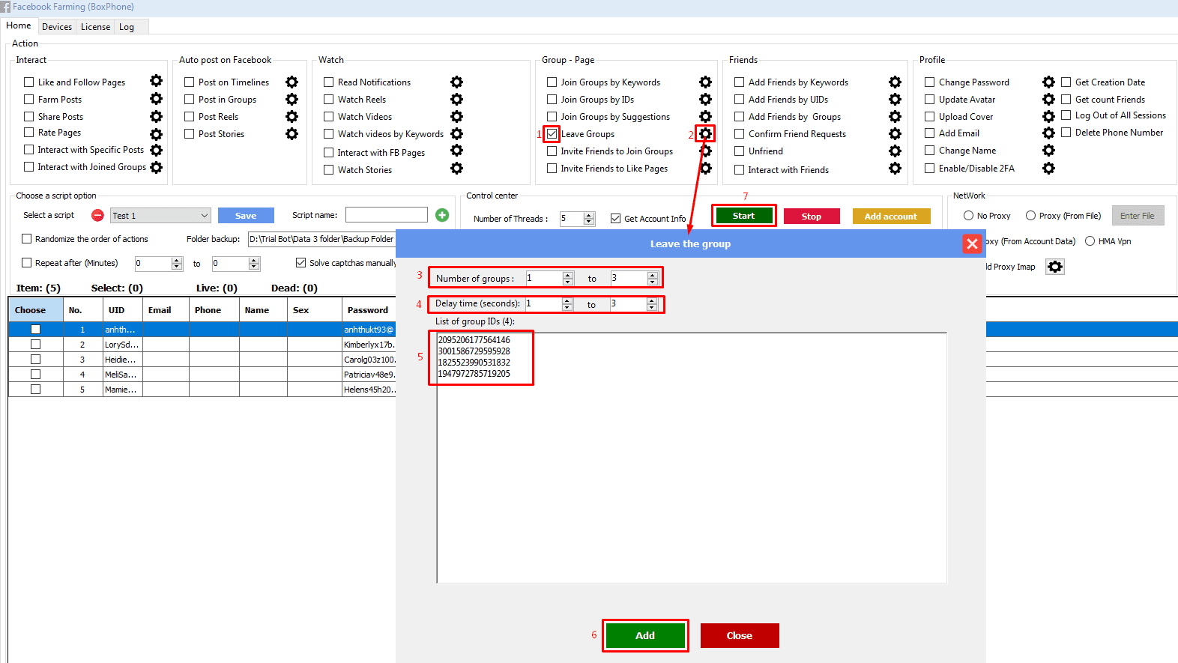Screen dimensions: 1178x663
Task: Increase the Number of groups minimum value
Action: click(568, 275)
